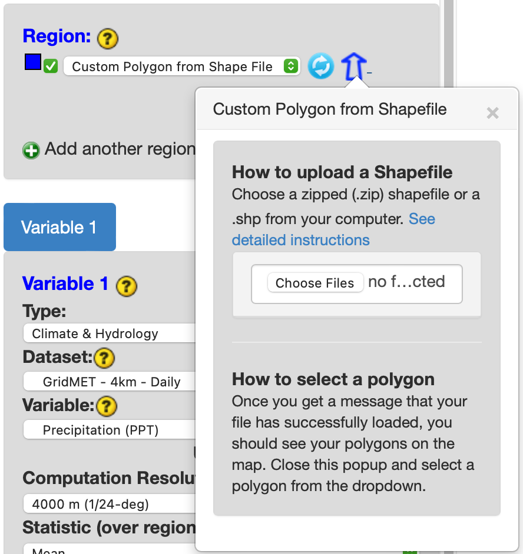Click the blue region color swatch
The height and width of the screenshot is (554, 523).
(32, 62)
